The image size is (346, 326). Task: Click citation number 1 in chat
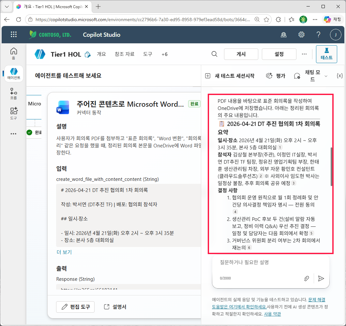point(280,147)
